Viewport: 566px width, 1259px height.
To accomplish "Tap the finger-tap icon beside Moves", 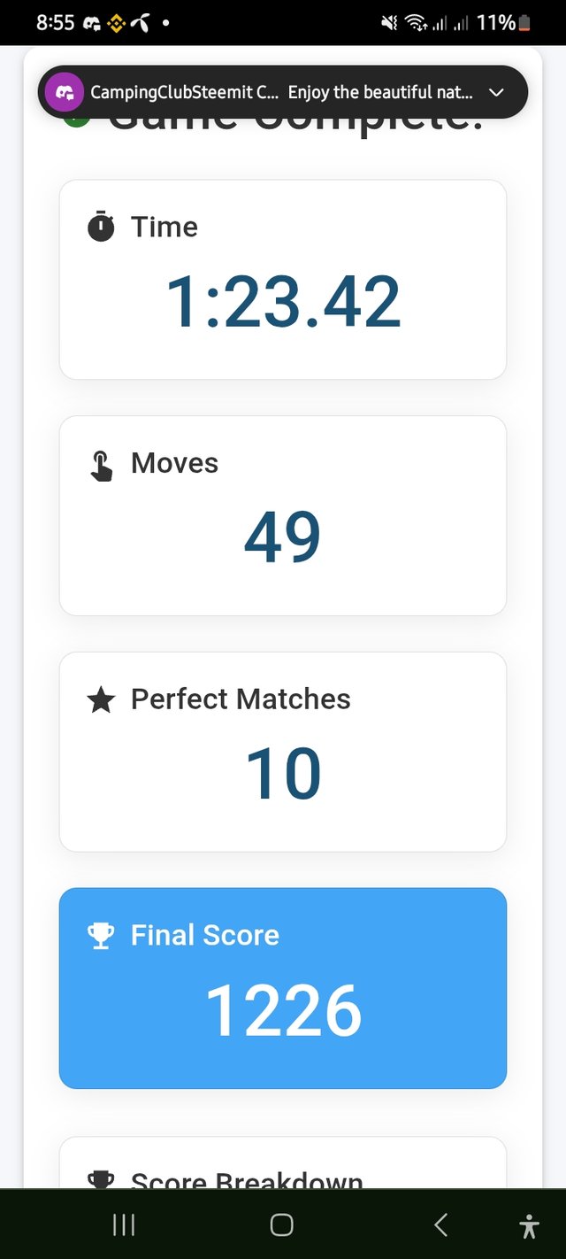I will 102,465.
